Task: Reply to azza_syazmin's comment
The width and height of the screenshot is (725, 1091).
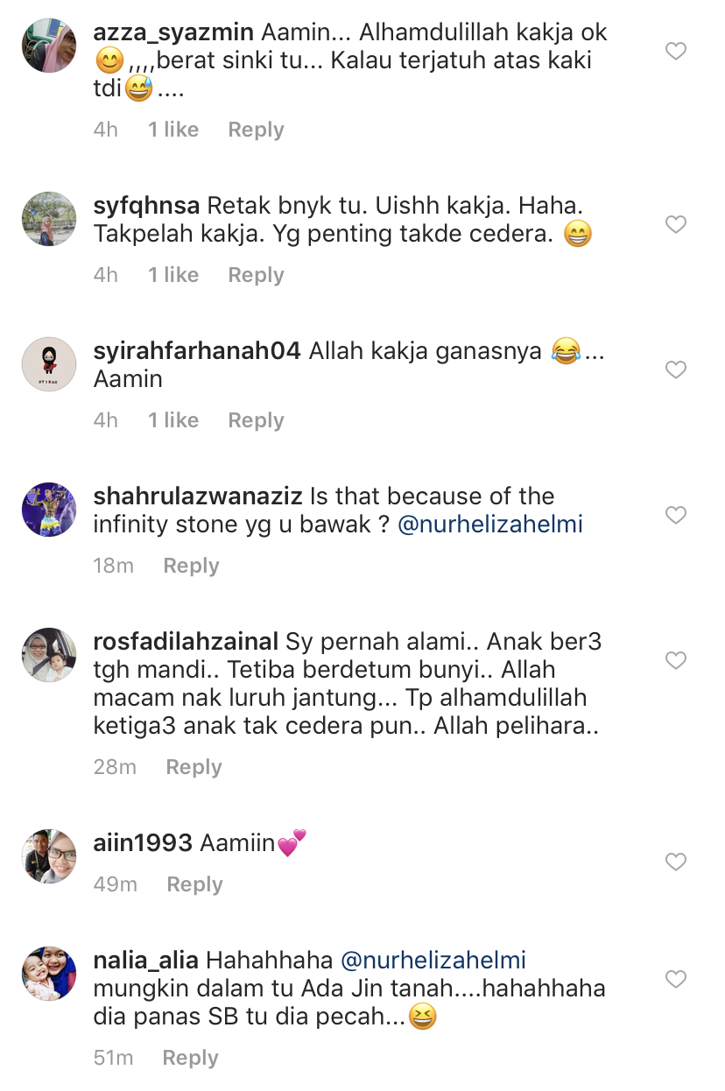Action: pyautogui.click(x=256, y=130)
